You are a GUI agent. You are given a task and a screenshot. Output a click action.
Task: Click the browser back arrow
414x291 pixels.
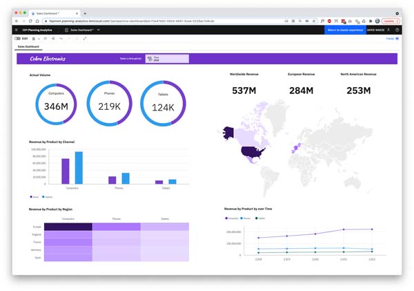click(17, 21)
